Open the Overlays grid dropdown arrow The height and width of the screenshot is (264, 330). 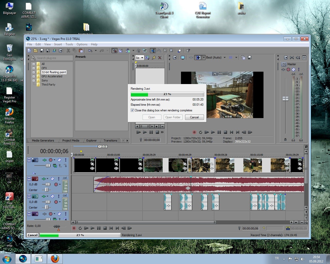coord(236,57)
